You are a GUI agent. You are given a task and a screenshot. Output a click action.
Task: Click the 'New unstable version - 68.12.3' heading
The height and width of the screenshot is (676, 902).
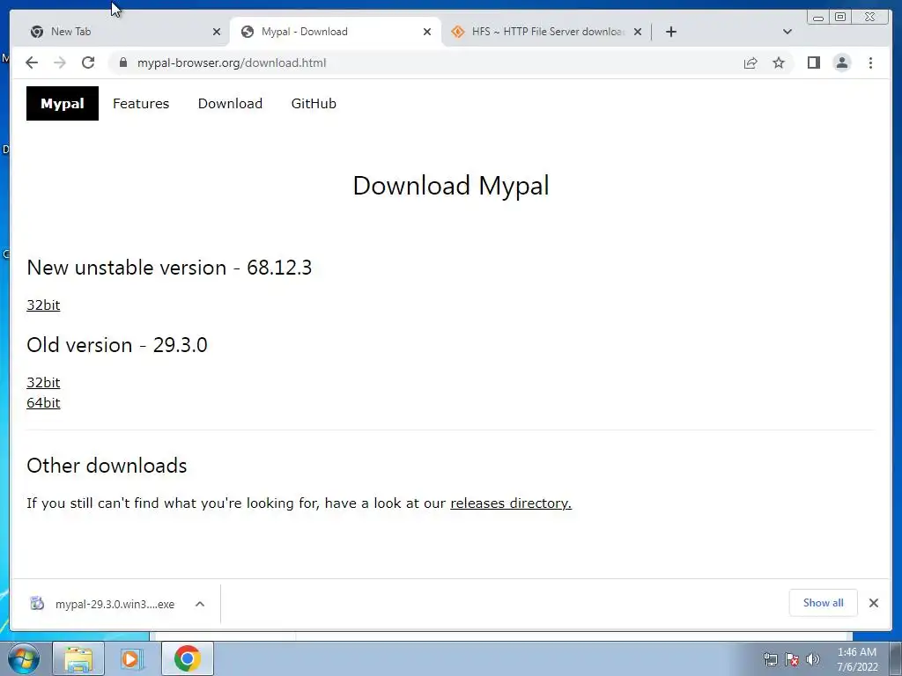[x=169, y=268]
